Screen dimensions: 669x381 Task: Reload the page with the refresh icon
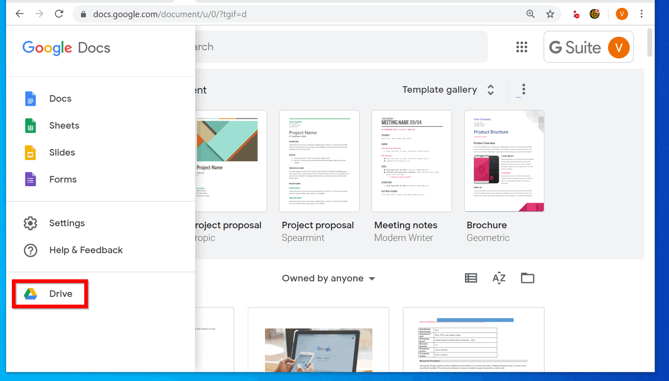point(59,14)
